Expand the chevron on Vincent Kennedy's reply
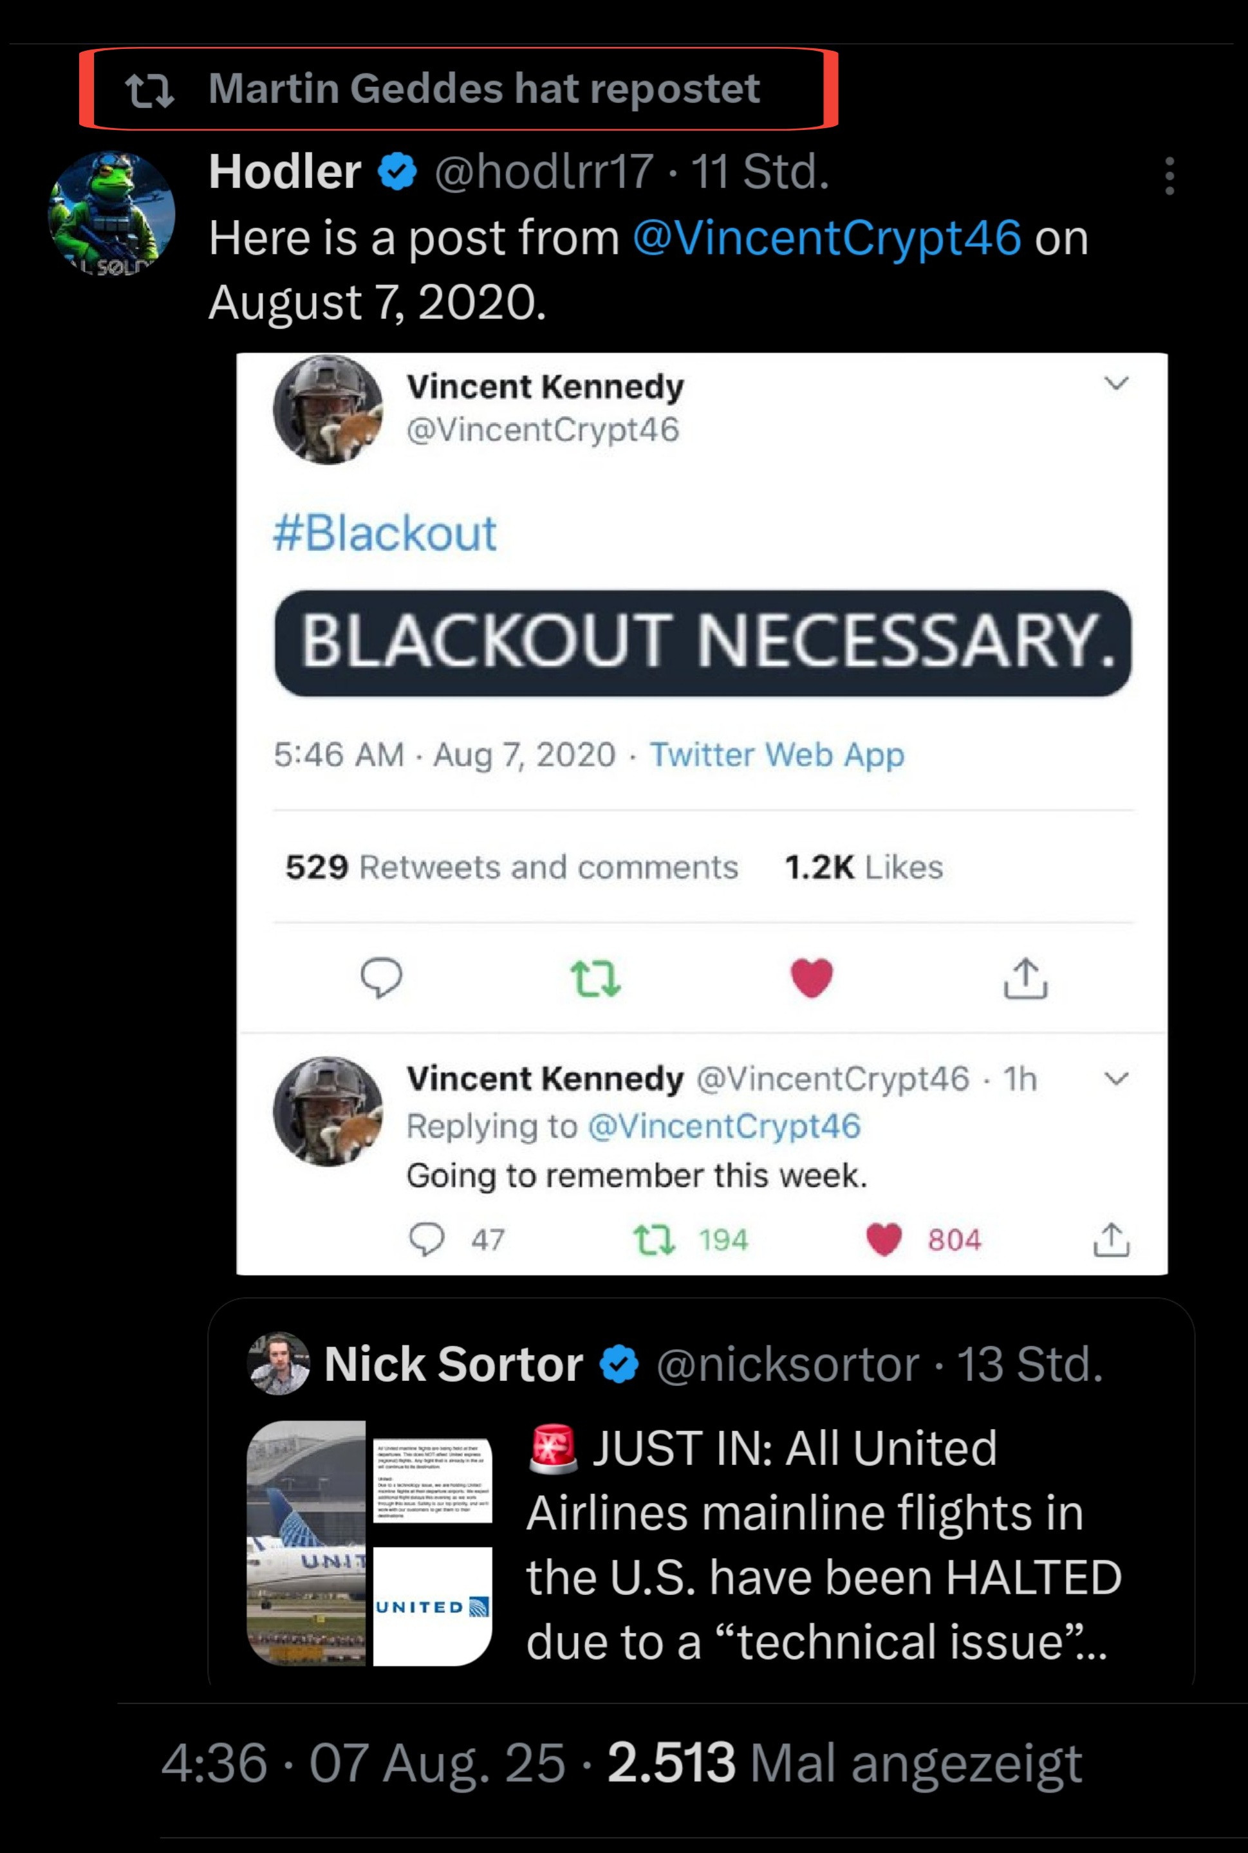This screenshot has height=1853, width=1248. click(1117, 1079)
